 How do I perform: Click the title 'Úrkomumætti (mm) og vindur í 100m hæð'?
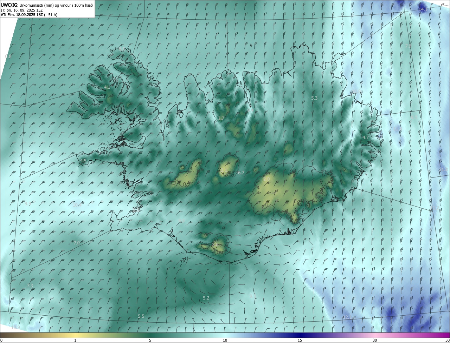point(56,5)
